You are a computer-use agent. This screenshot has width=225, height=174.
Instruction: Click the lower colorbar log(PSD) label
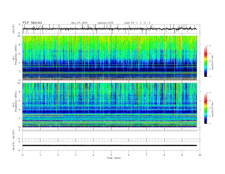[213, 109]
